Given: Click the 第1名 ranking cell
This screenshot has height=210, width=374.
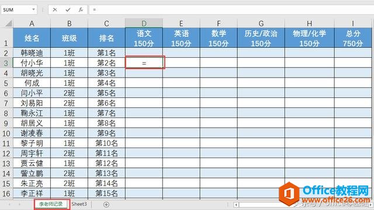Looking at the screenshot, I should [106, 52].
